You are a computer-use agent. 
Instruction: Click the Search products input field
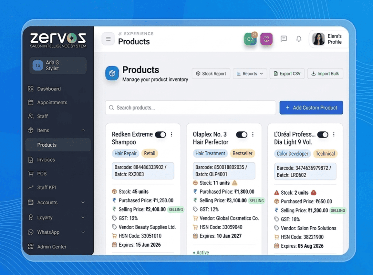pos(191,108)
